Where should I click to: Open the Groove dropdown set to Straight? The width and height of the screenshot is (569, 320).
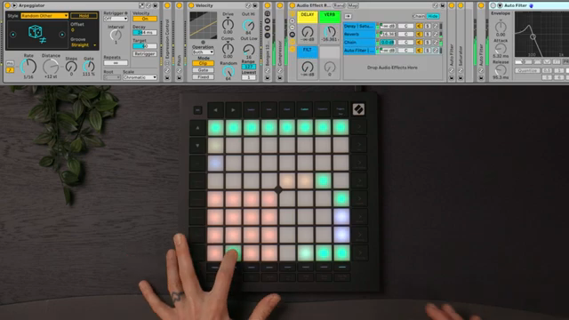click(84, 45)
